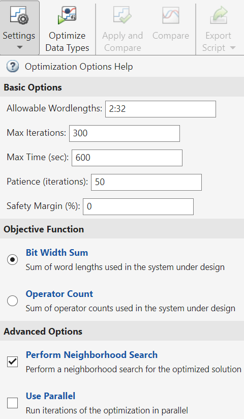Expand the Settings dropdown arrow
Screen dimensions: 244x419
click(x=19, y=48)
